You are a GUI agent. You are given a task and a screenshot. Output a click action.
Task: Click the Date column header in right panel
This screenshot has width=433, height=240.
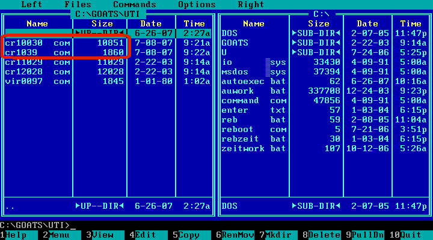(367, 23)
